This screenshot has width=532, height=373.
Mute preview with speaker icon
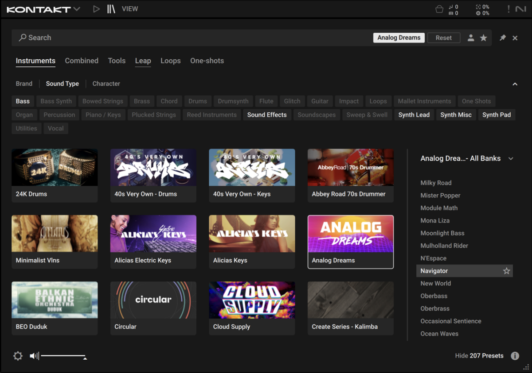34,356
